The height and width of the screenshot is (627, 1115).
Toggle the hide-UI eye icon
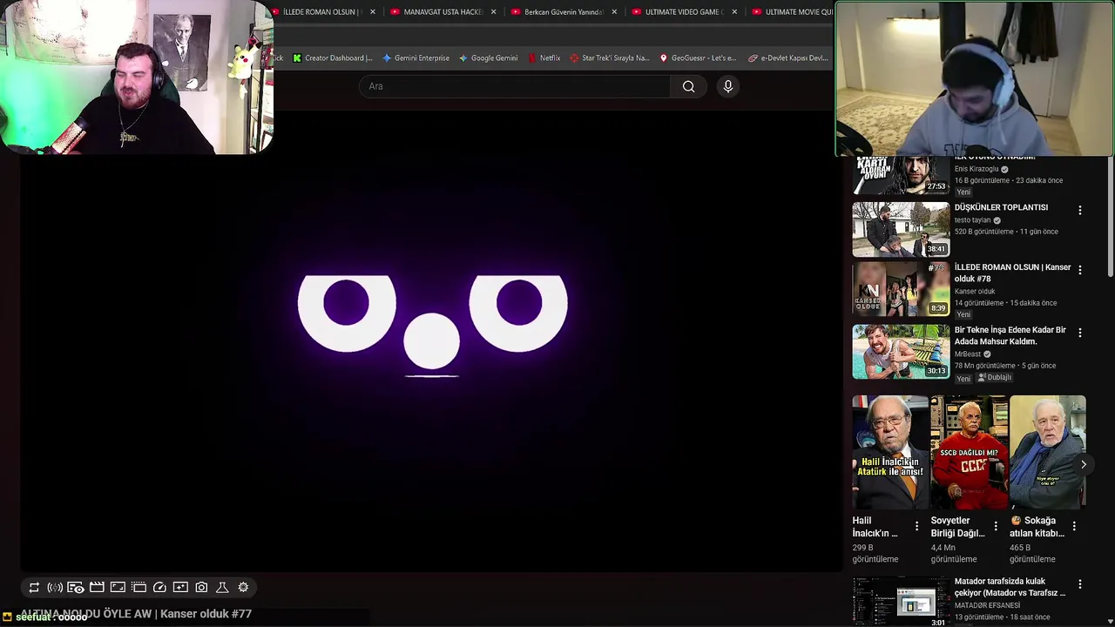pyautogui.click(x=76, y=588)
